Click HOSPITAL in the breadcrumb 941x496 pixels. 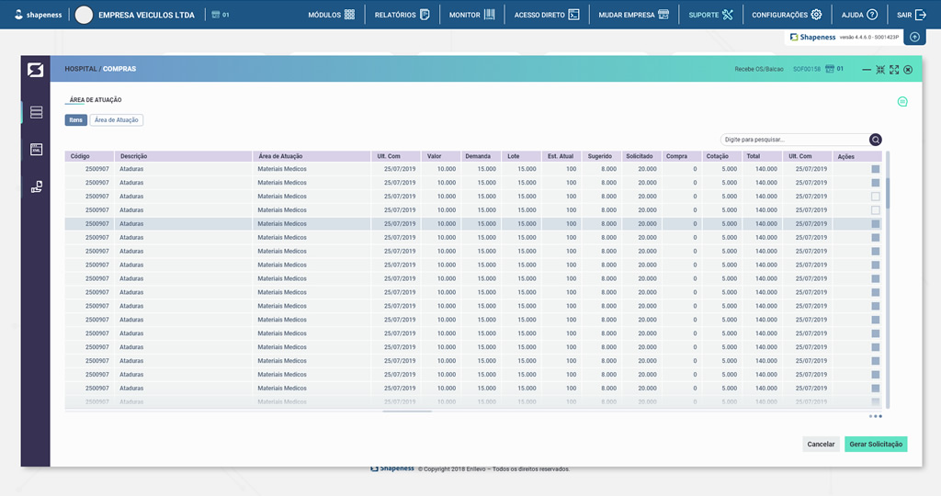81,69
